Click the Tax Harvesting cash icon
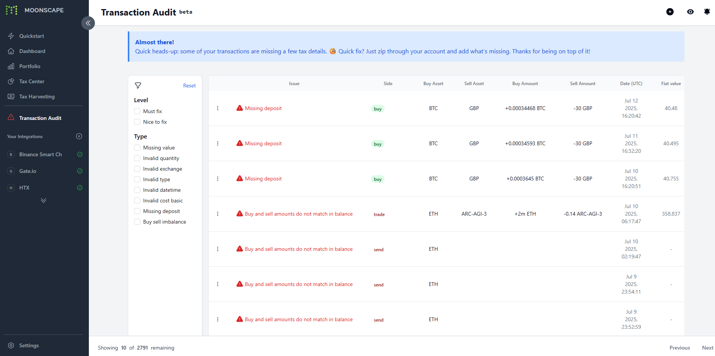This screenshot has height=356, width=715. click(11, 96)
